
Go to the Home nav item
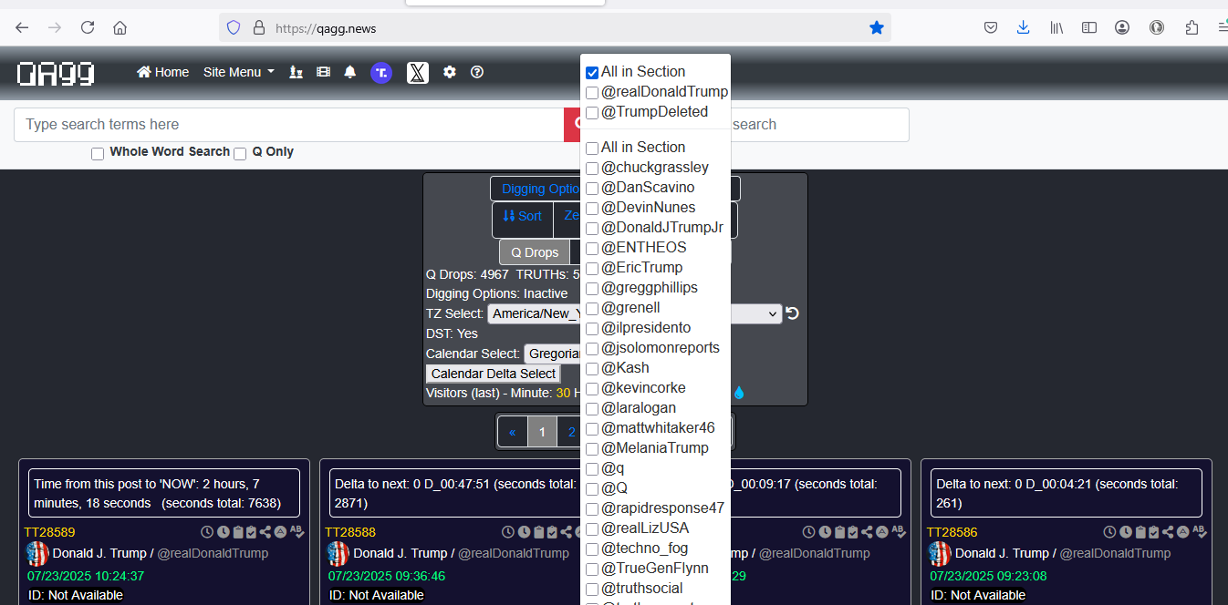coord(162,72)
